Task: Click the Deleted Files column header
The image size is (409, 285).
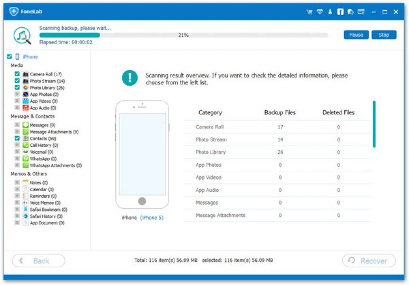Action: (339, 112)
